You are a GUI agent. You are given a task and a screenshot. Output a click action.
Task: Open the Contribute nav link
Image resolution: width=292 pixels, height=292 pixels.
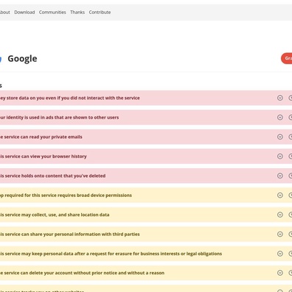coord(100,13)
